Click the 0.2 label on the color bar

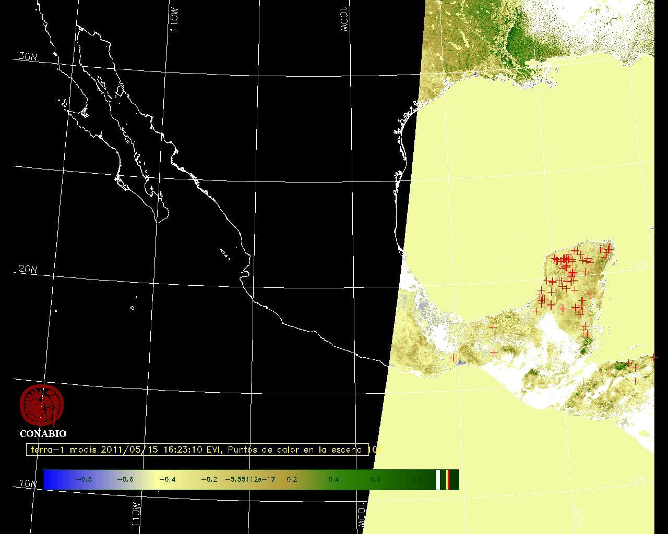(292, 479)
